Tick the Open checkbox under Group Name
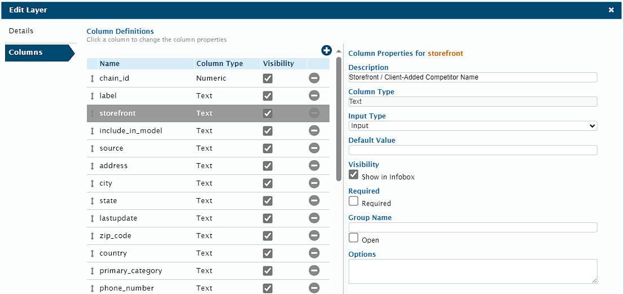 point(354,238)
